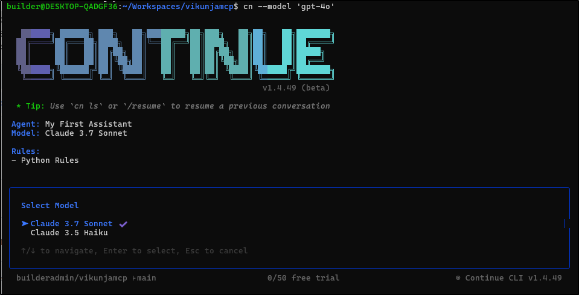Click the Model: Claude 3.7 Sonnet info line
579x295 pixels.
(x=69, y=133)
